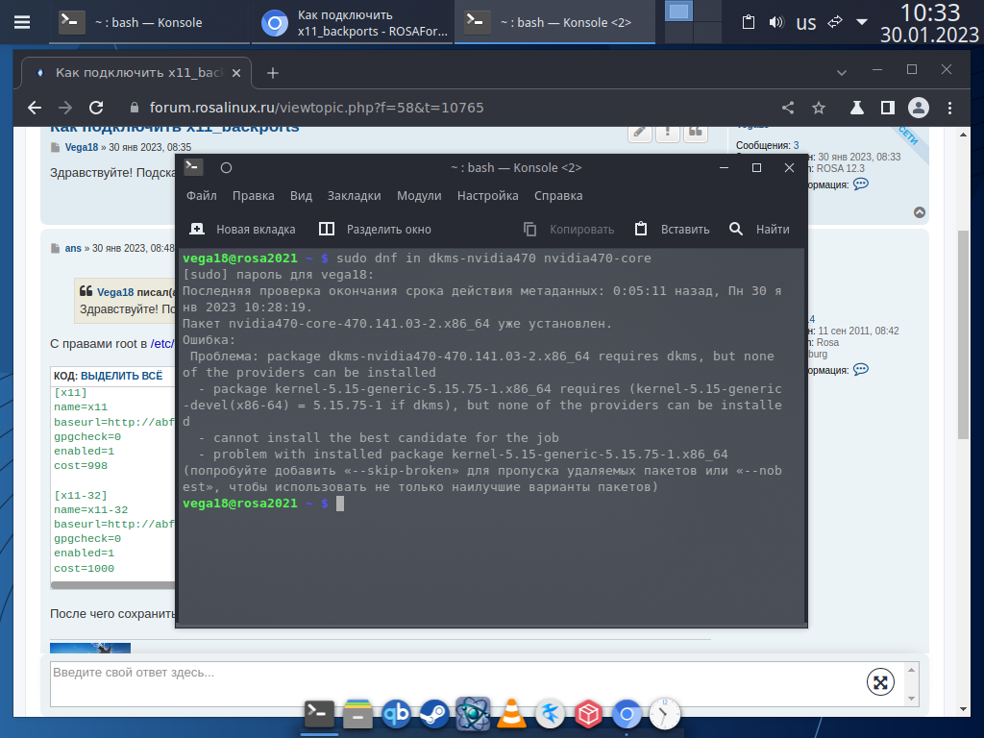The width and height of the screenshot is (984, 738).
Task: Open Chrome labs flask icon
Action: 856,108
